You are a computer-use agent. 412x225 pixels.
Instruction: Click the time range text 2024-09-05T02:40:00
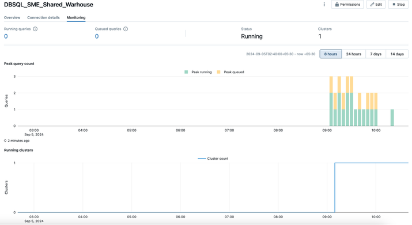click(281, 54)
